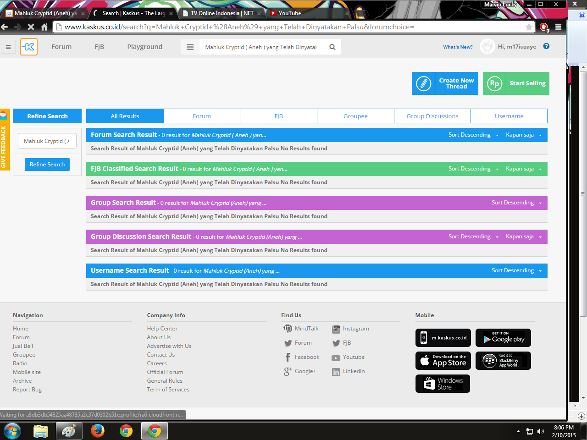Click the taskbar volume speaker icon
The width and height of the screenshot is (587, 440).
pyautogui.click(x=541, y=431)
